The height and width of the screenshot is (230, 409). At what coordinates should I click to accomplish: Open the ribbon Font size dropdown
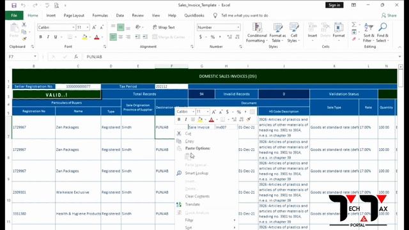tap(88, 27)
